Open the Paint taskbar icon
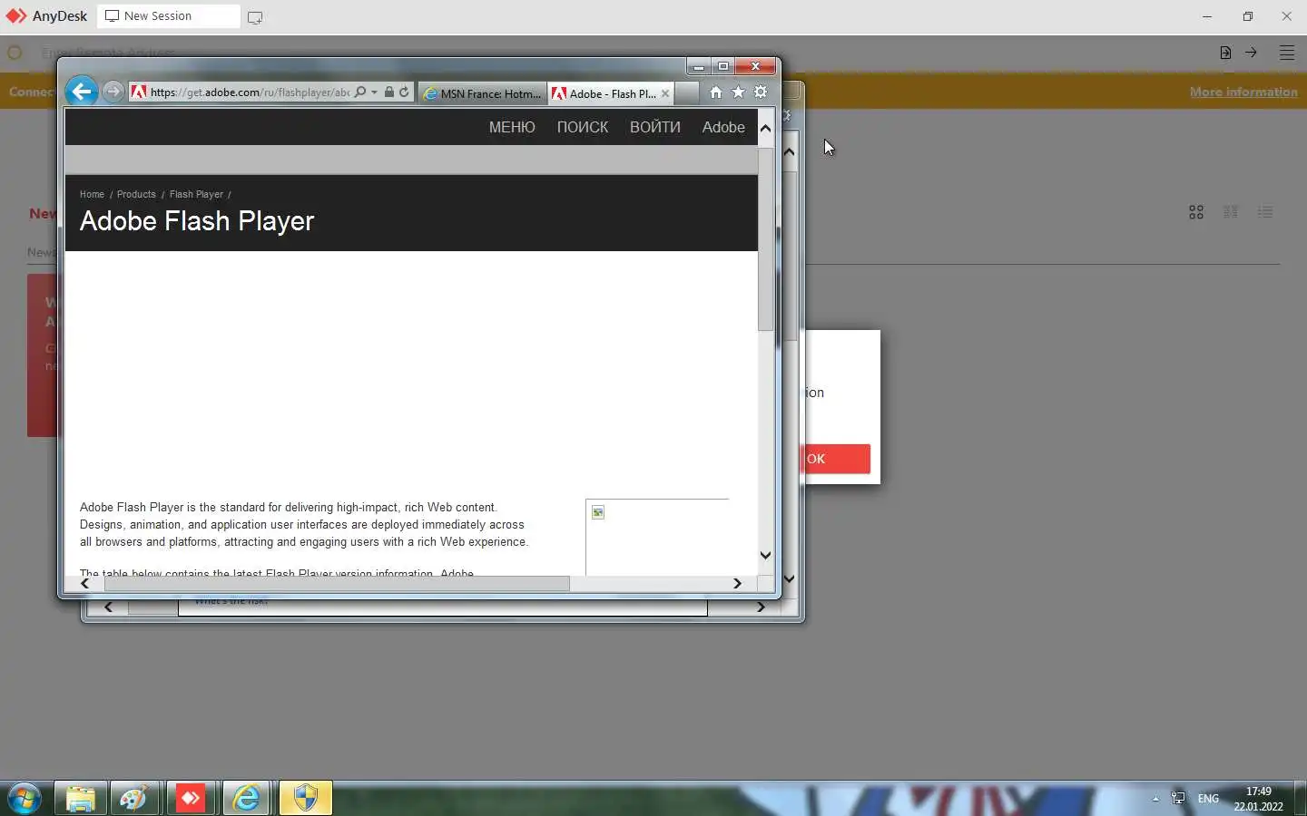The image size is (1307, 816). coord(135,799)
